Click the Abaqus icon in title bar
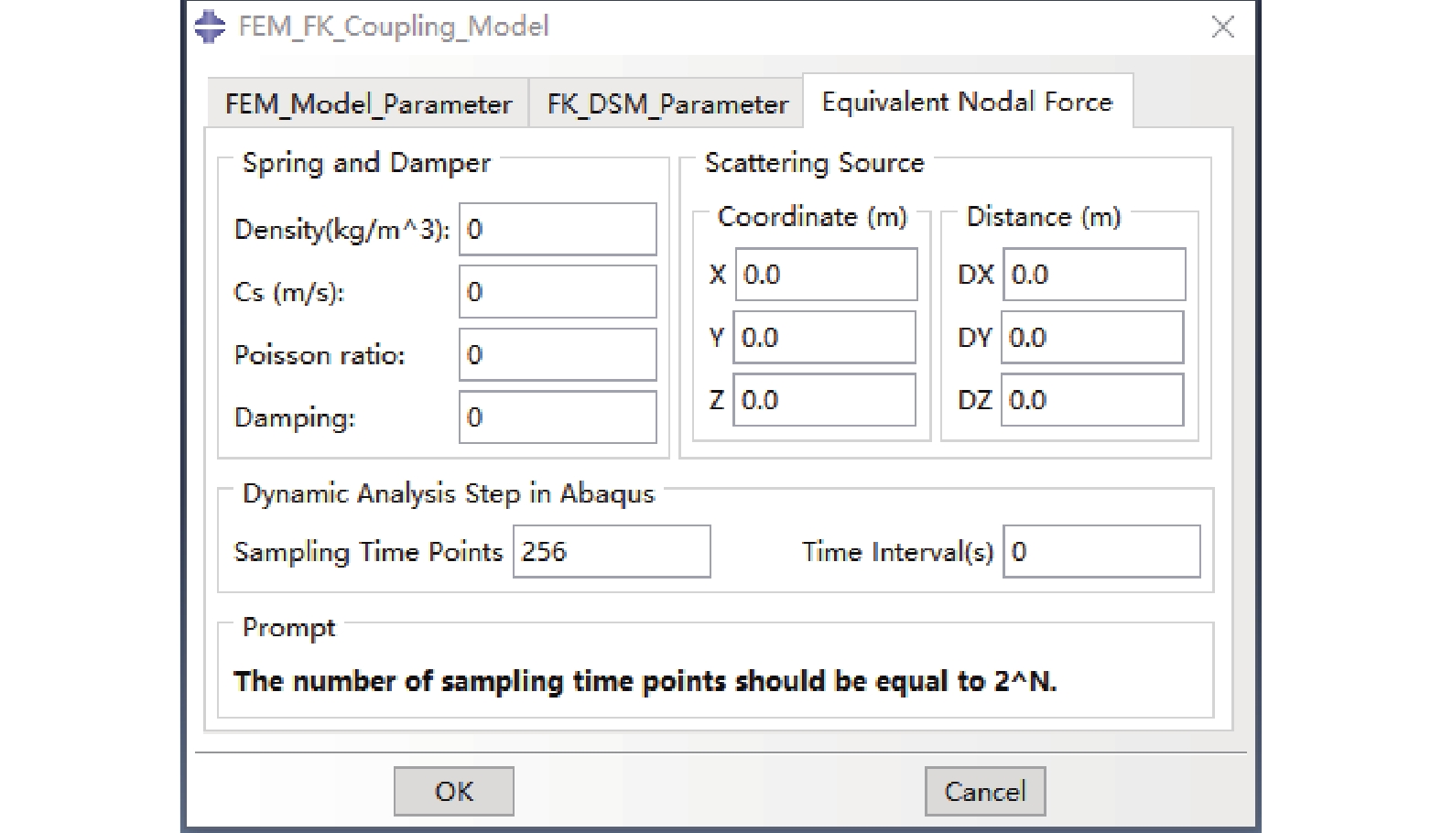Screen dimensions: 1442x833 [x=210, y=27]
